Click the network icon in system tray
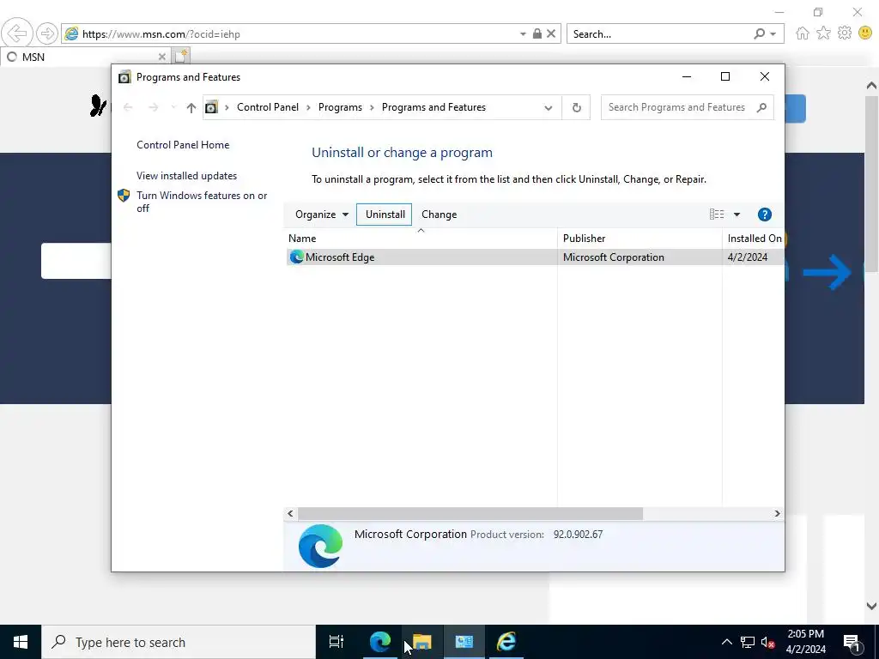Image resolution: width=879 pixels, height=659 pixels. (748, 642)
